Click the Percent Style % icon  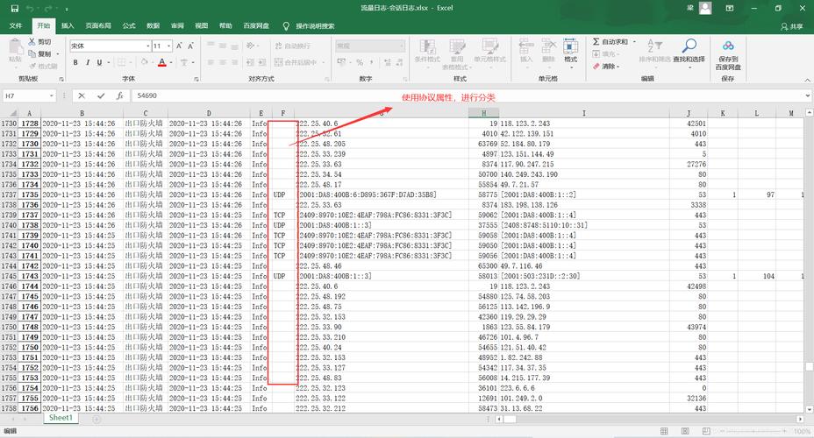pyautogui.click(x=360, y=62)
